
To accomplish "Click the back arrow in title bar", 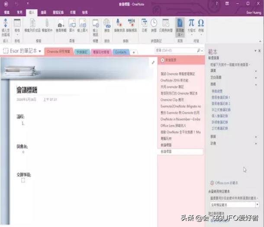I will 6,4.
